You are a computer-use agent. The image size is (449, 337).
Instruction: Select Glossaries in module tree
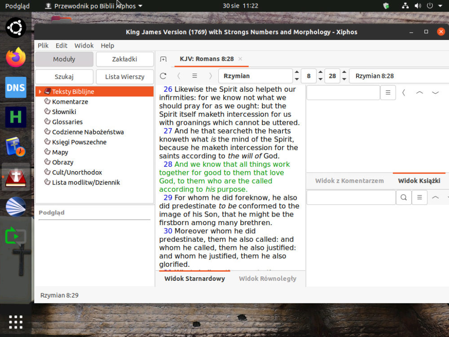point(67,122)
